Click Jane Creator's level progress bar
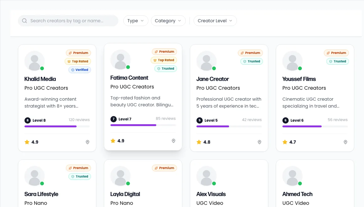Viewport: 364px width, 207px height. (x=229, y=126)
